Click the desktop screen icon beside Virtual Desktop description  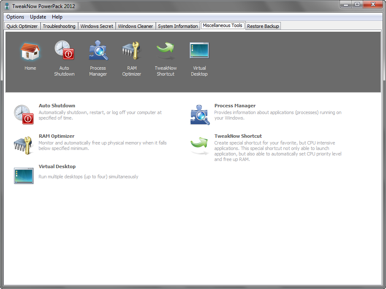click(x=24, y=176)
